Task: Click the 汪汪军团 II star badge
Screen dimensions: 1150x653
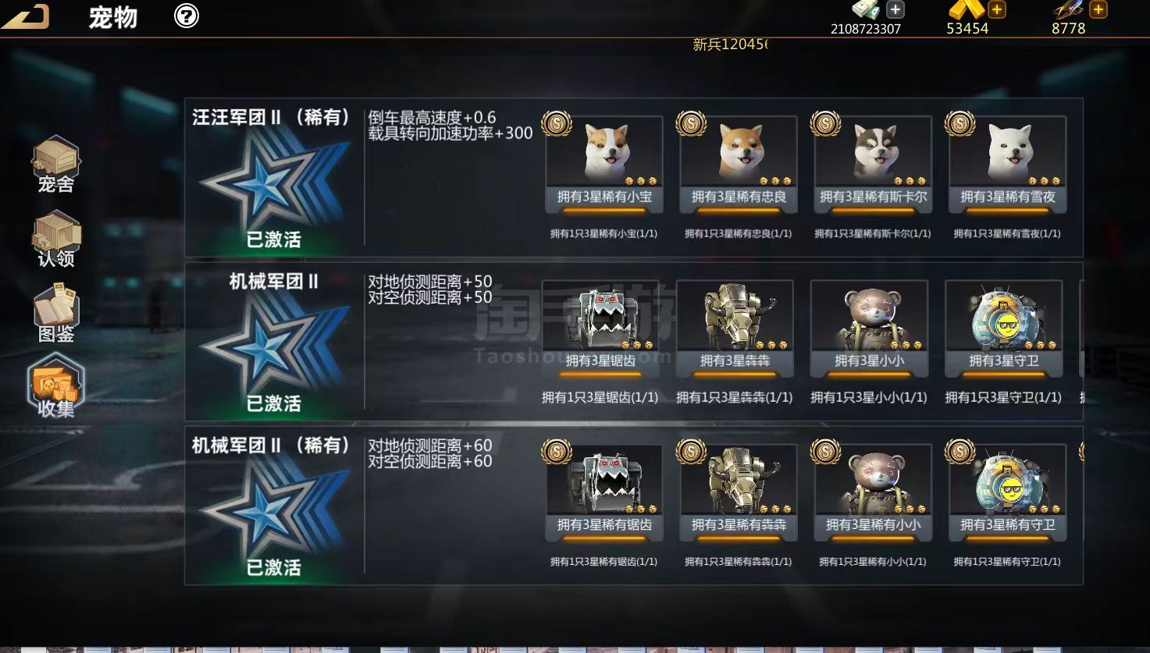Action: (273, 184)
